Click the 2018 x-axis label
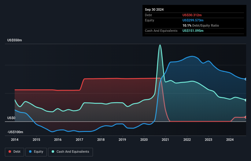Image resolution: width=251 pixels, height=161 pixels. pos(101,140)
